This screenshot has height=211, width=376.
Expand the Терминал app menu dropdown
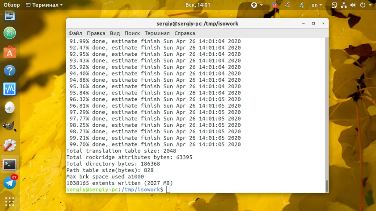click(44, 5)
